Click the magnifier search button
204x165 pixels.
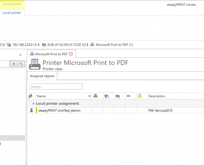tap(21, 64)
